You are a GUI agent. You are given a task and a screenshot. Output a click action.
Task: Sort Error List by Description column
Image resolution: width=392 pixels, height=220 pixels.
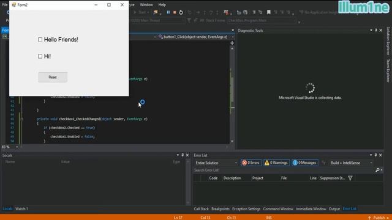point(232,178)
